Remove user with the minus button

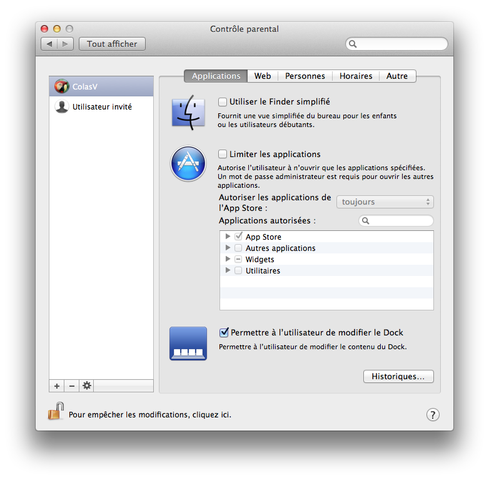[71, 386]
